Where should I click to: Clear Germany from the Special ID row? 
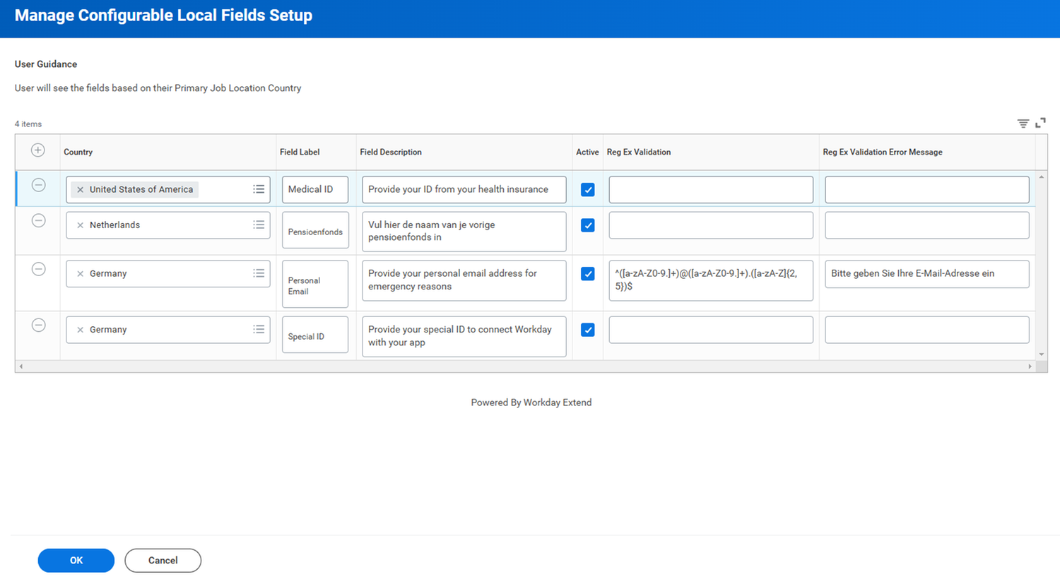[81, 329]
